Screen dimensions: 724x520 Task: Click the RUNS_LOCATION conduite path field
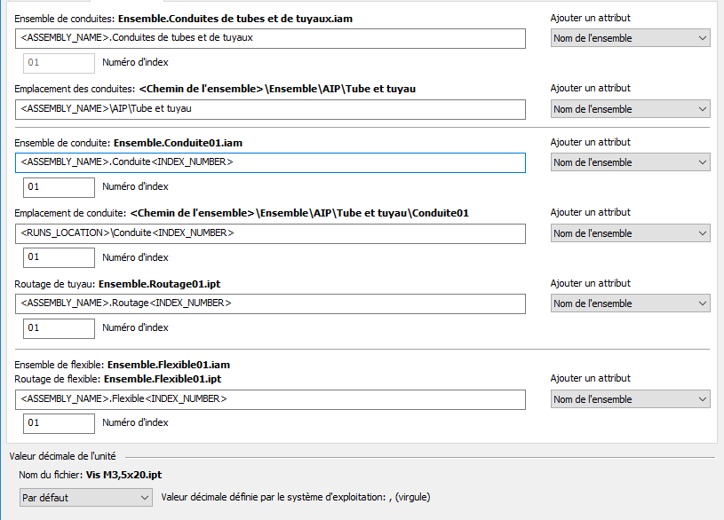click(x=270, y=233)
